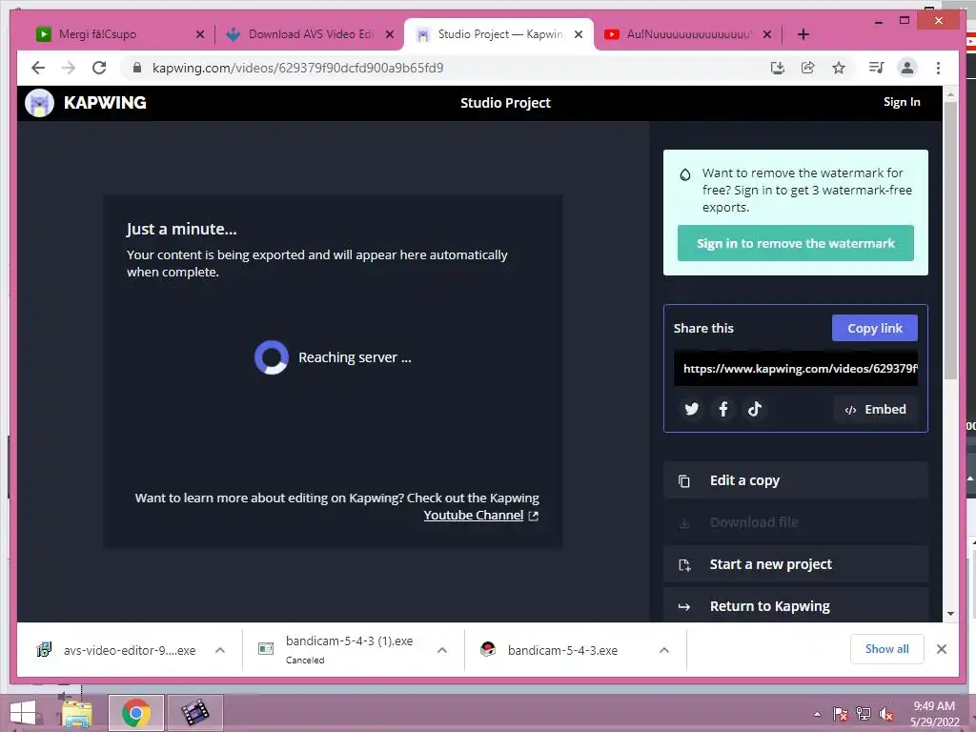Open a new browser tab
Viewport: 976px width, 732px height.
tap(803, 34)
